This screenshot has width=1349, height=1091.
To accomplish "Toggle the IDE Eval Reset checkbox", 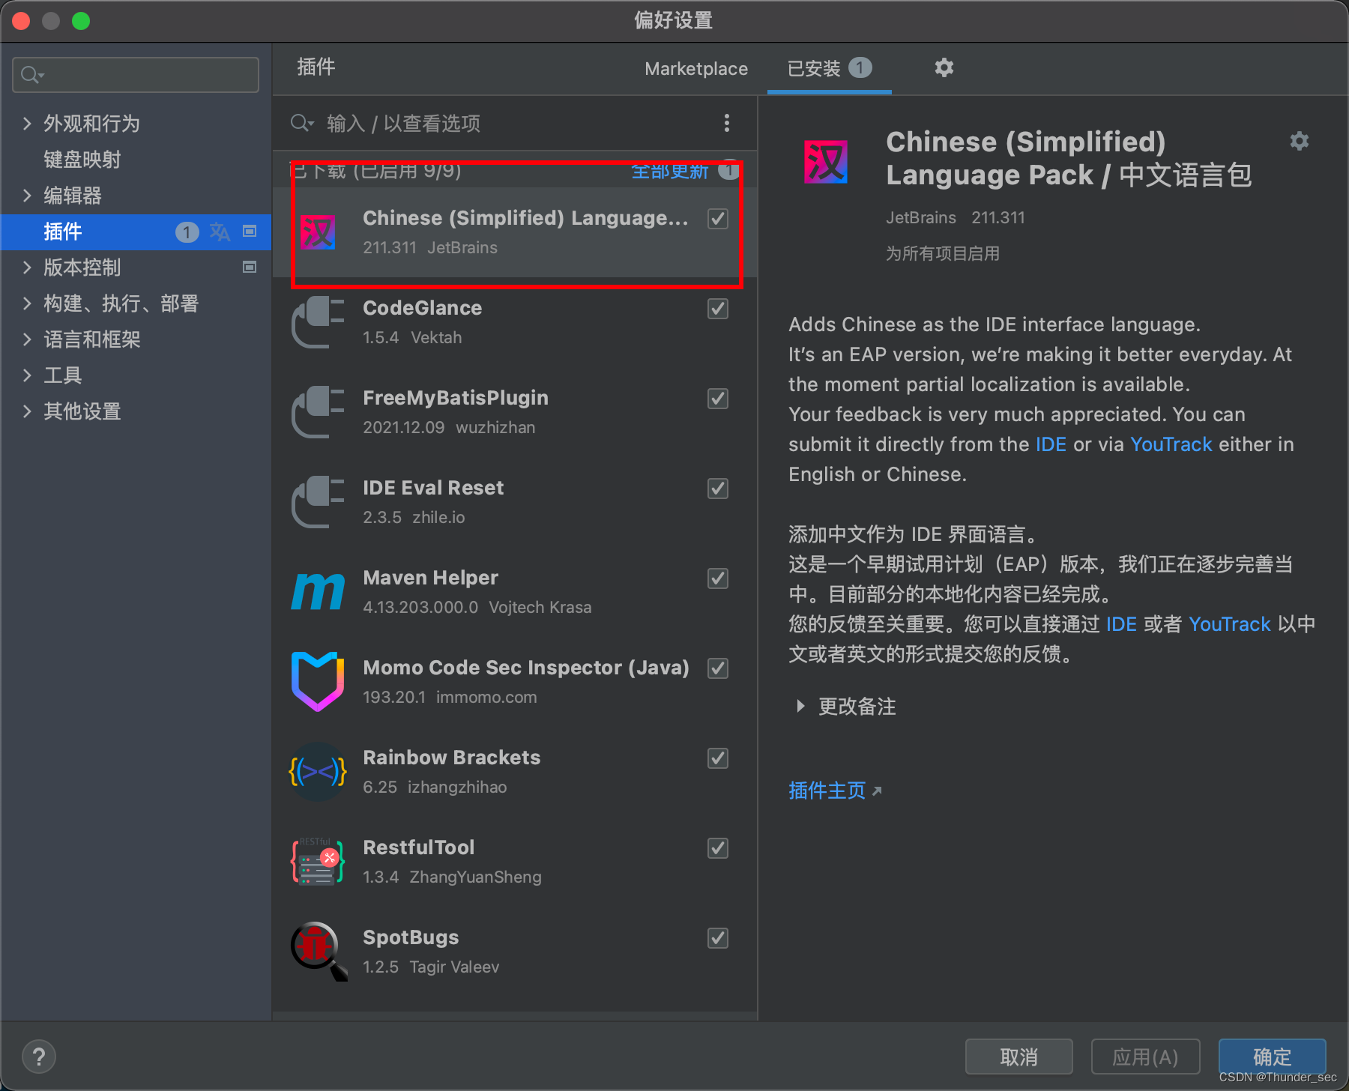I will tap(718, 489).
